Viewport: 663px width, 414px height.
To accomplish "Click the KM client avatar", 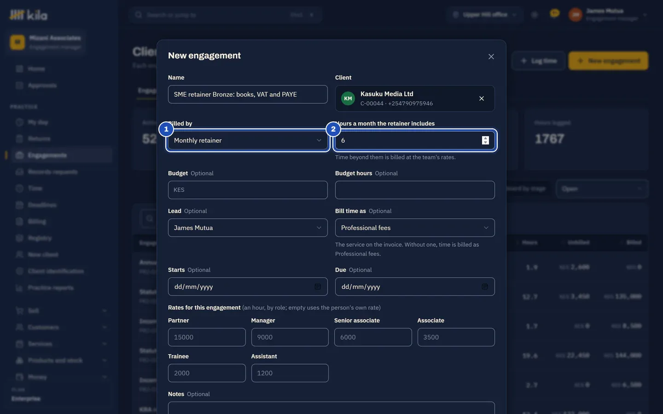I will [x=348, y=98].
